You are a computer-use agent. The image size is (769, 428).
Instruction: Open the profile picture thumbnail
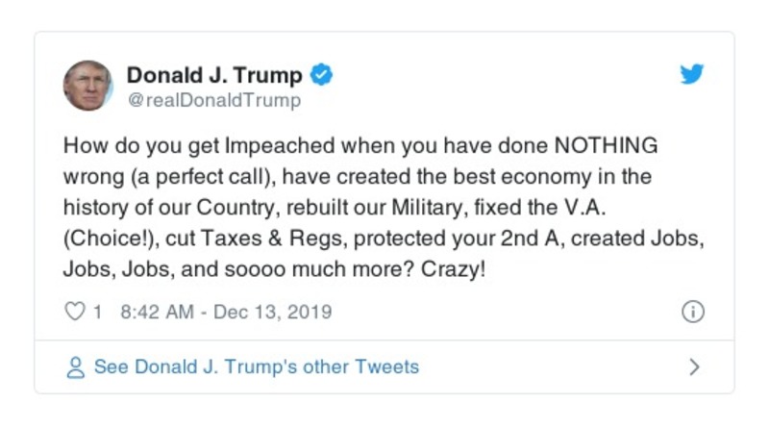click(88, 86)
